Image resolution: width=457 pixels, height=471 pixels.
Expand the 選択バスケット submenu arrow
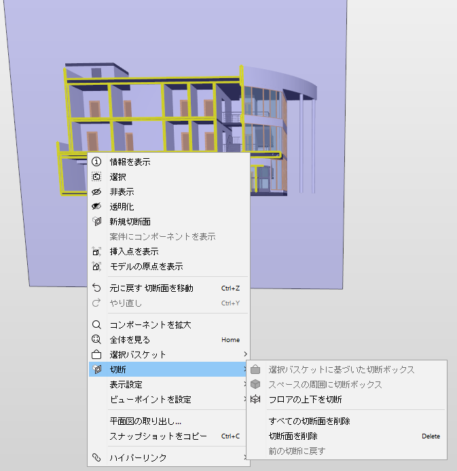245,354
